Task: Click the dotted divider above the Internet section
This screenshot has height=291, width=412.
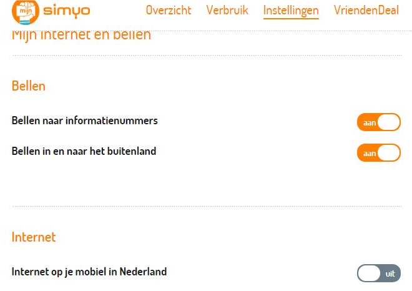Action: [206, 206]
